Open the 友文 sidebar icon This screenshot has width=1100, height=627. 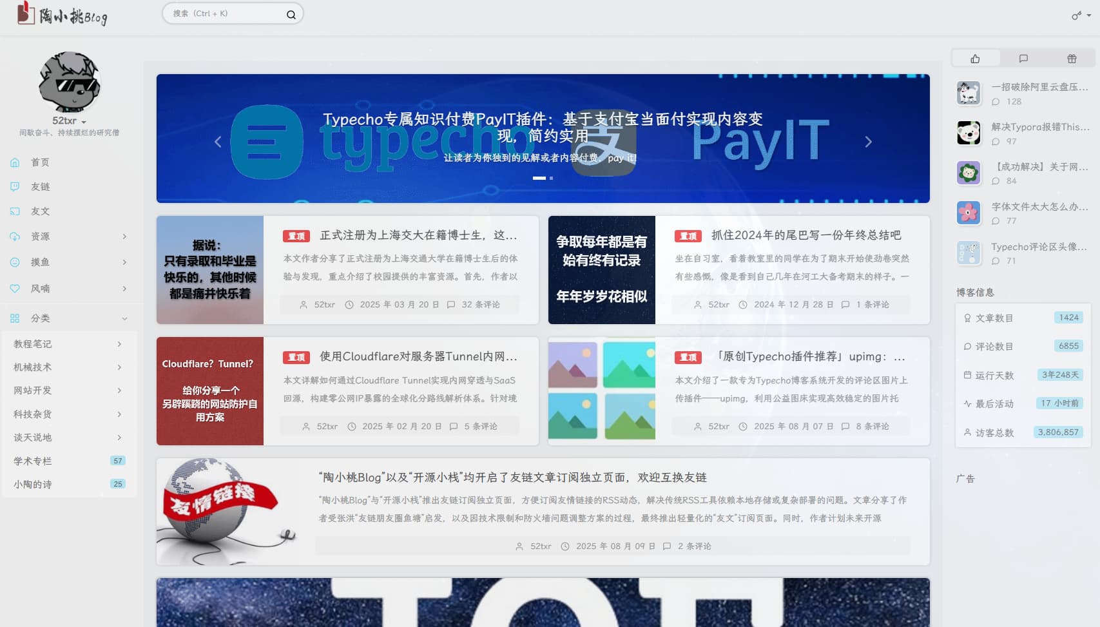point(14,211)
